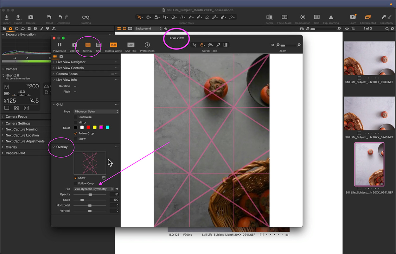Tick the checkbox under thumbnail 0239.NEF
This screenshot has height=254, width=396.
pos(359,78)
